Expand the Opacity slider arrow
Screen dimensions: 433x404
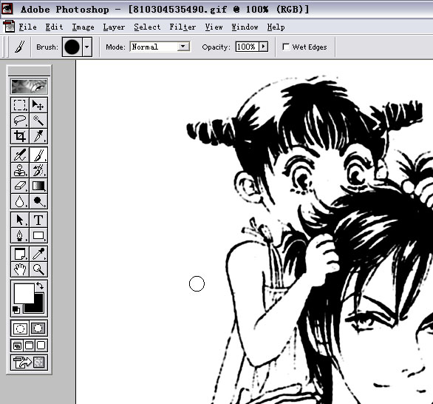pos(264,47)
